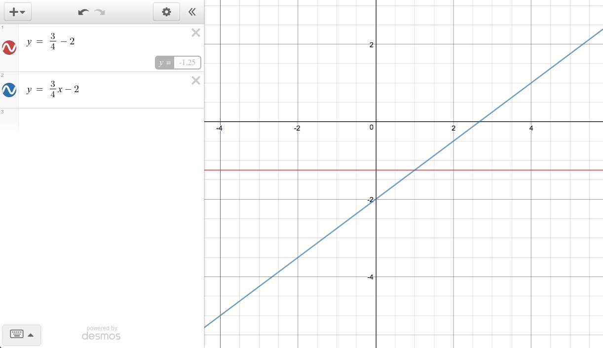The height and width of the screenshot is (348, 603).
Task: Collapse the expression list panel
Action: [192, 12]
